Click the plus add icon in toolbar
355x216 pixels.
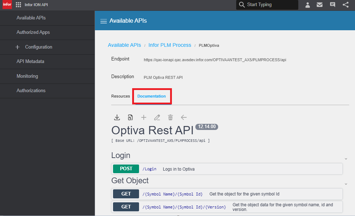(143, 117)
